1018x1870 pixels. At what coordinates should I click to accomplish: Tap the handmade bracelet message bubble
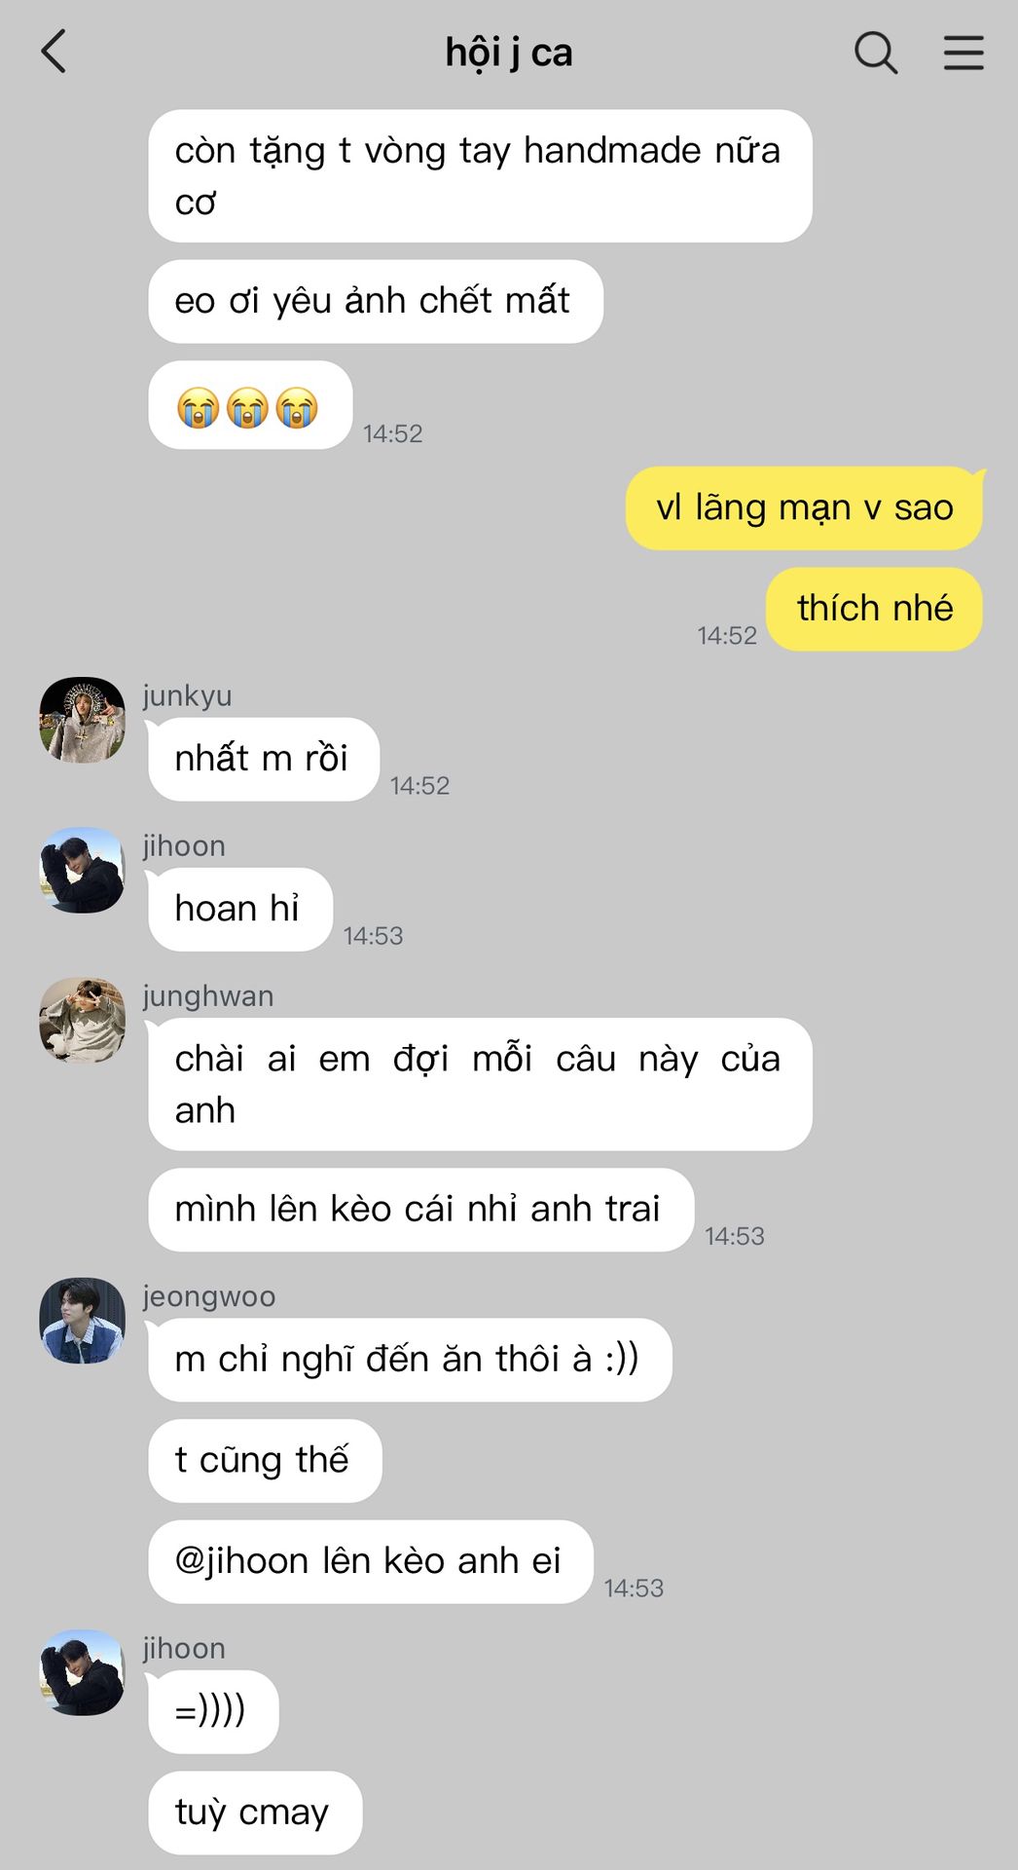[x=480, y=176]
